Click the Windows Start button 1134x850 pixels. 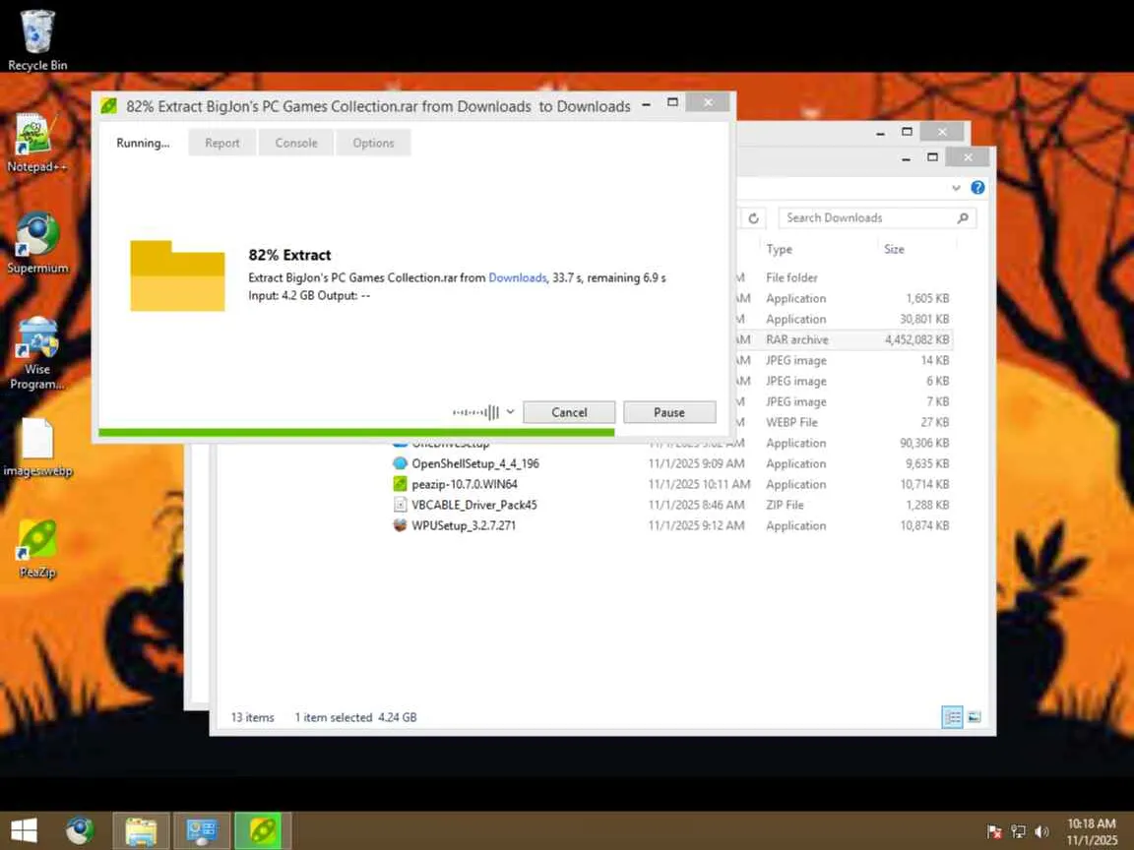click(x=24, y=830)
